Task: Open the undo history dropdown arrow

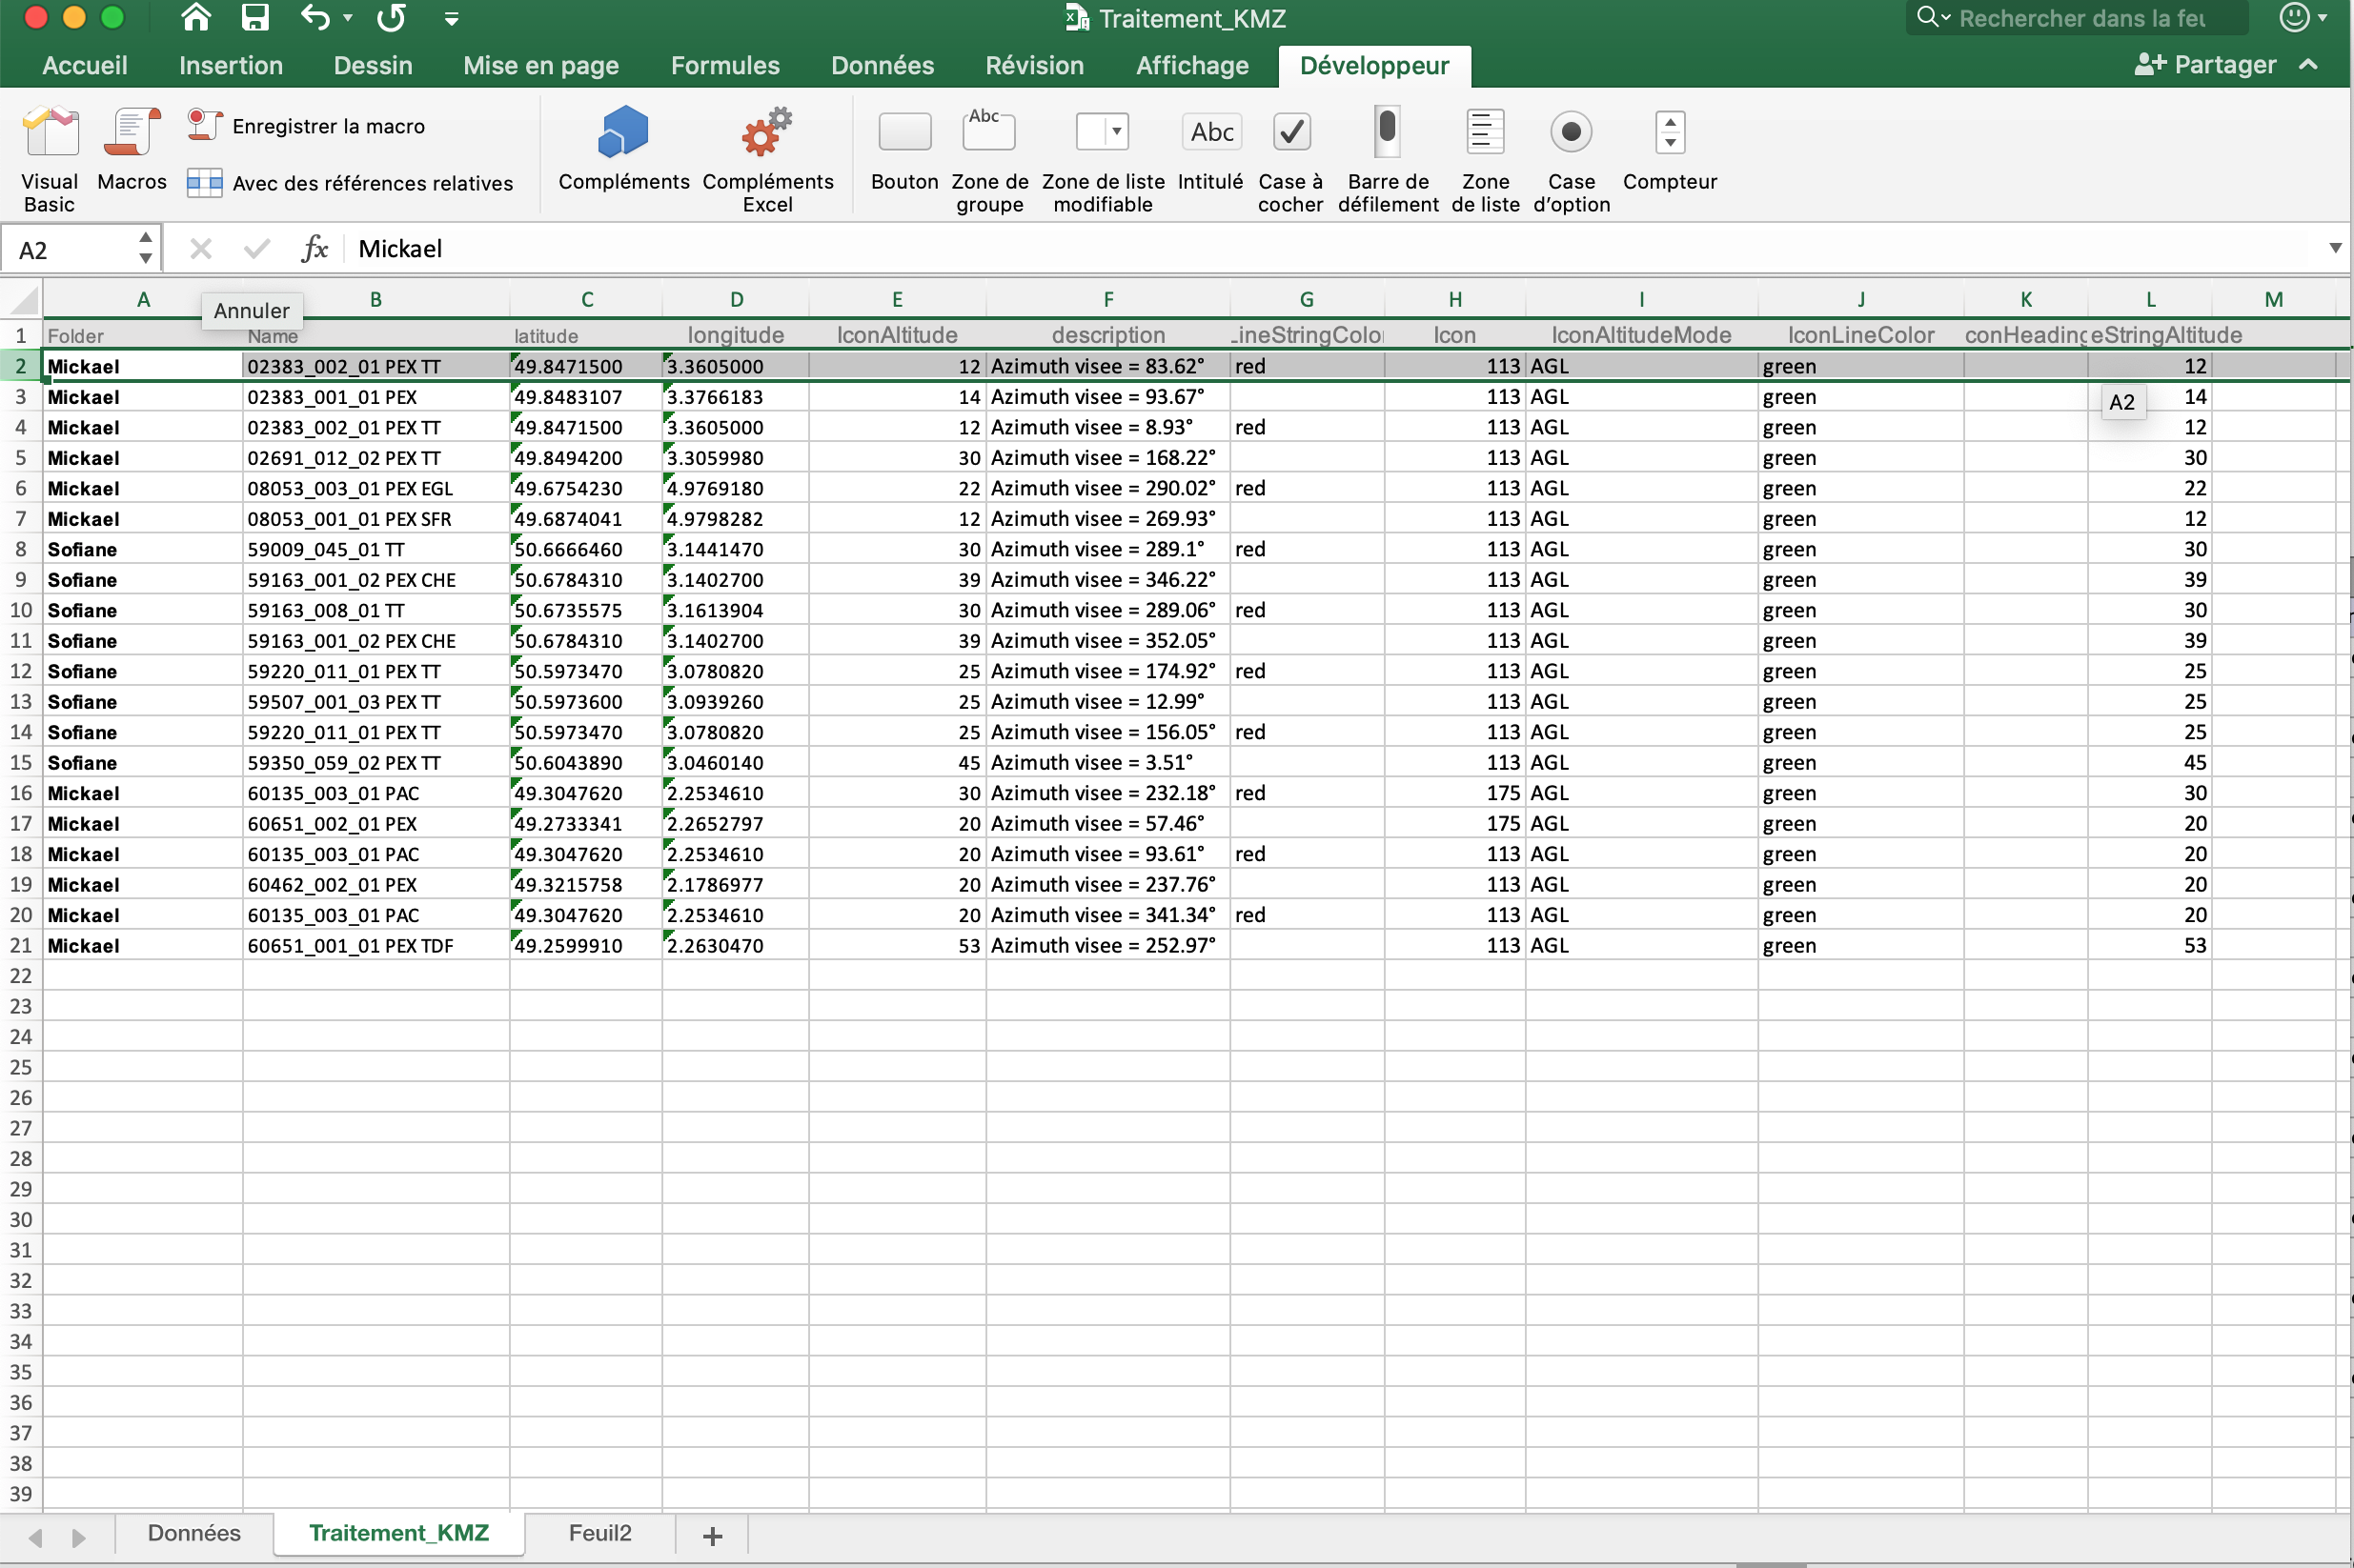Action: point(348,18)
